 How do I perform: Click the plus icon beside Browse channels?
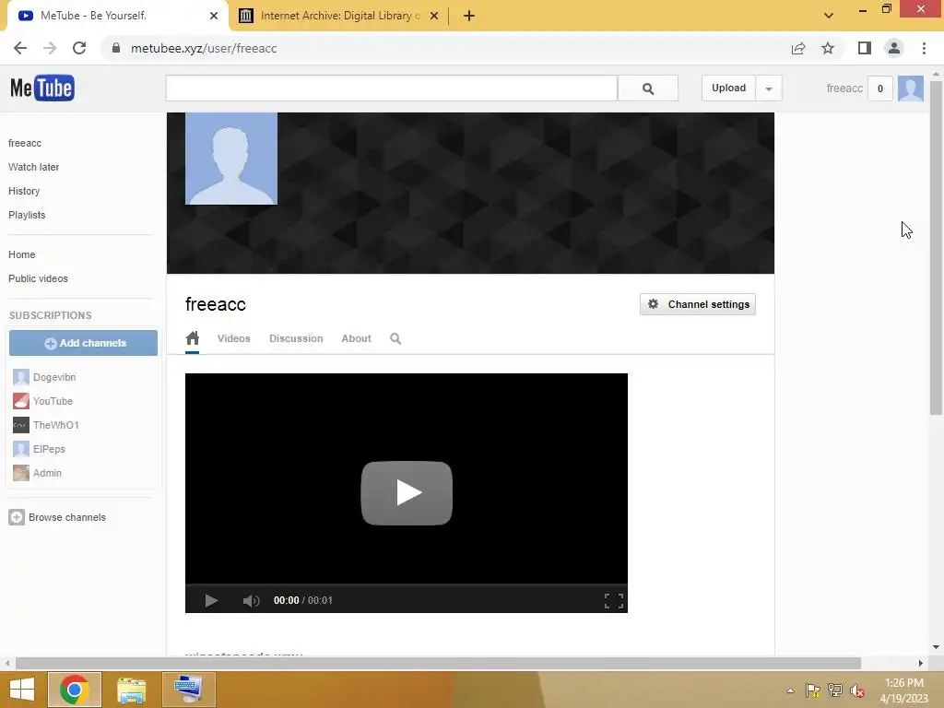17,517
